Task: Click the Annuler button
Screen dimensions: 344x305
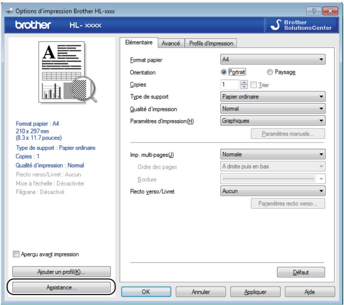Action: tap(201, 292)
